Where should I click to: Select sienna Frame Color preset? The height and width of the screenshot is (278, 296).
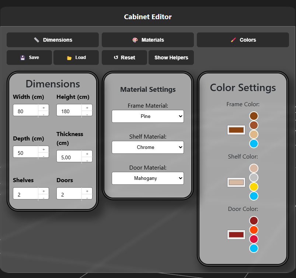point(254,125)
